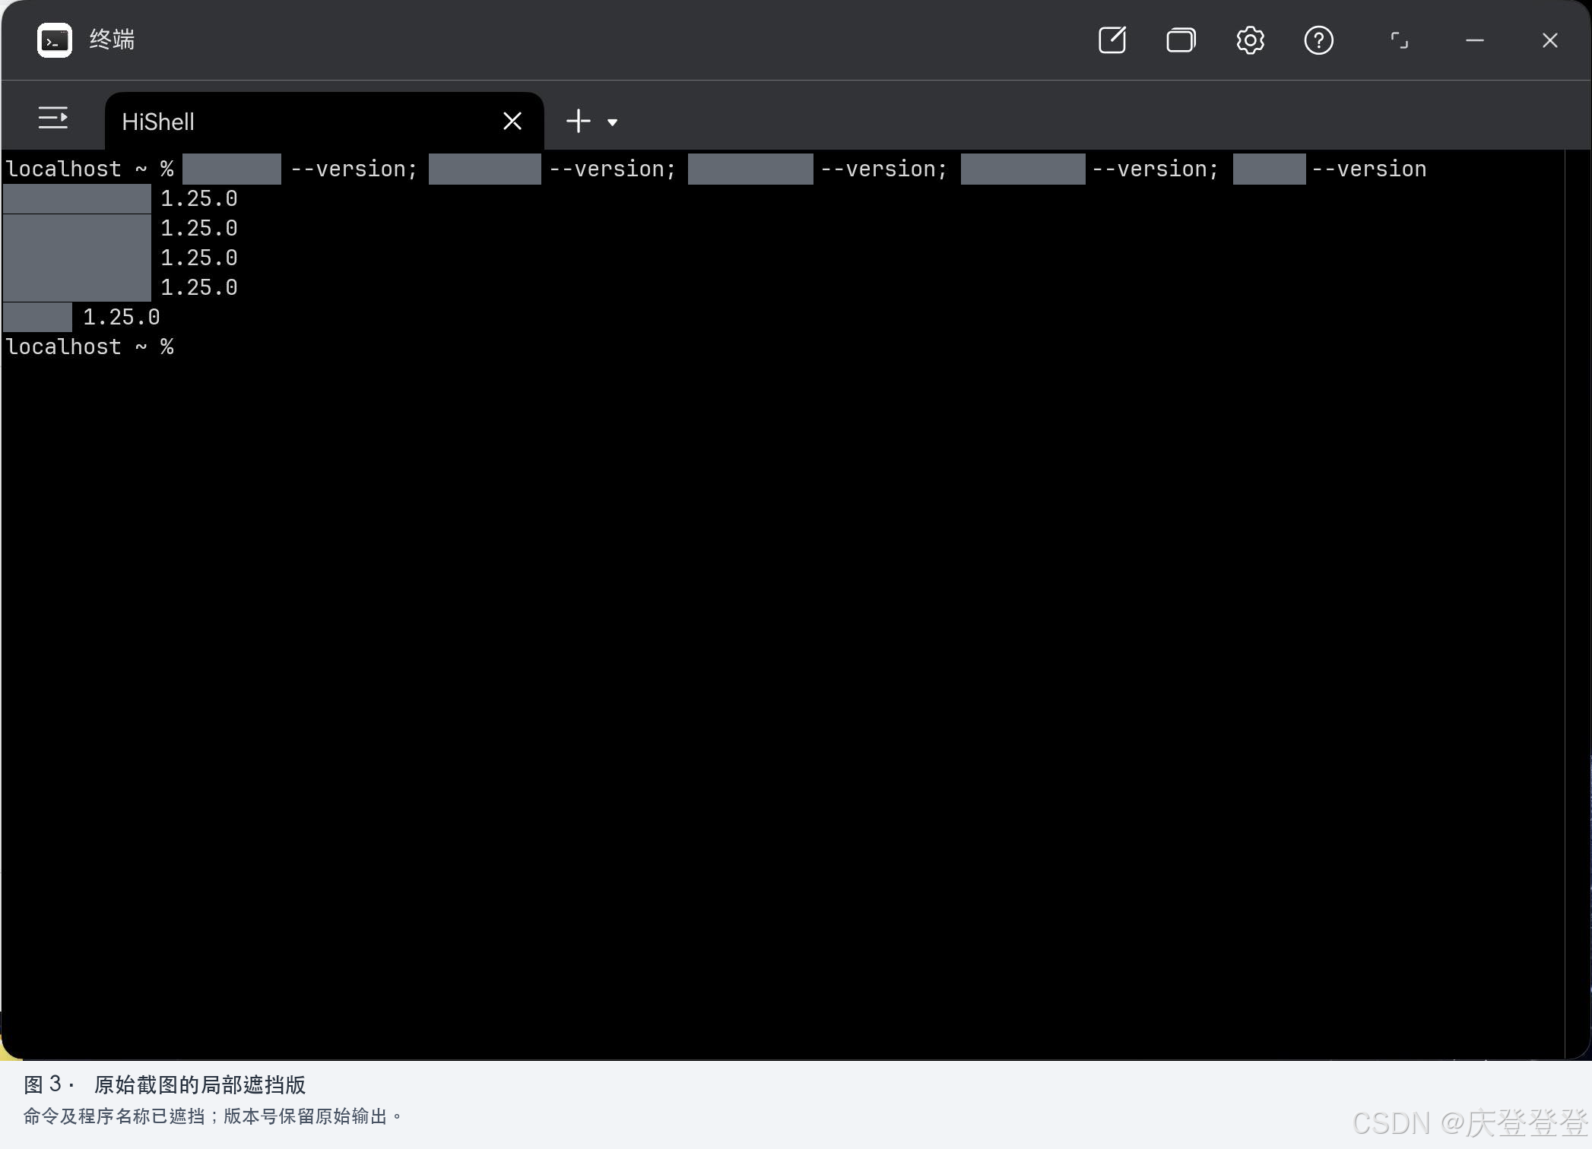1592x1149 pixels.
Task: Add a new terminal tab
Action: [579, 121]
